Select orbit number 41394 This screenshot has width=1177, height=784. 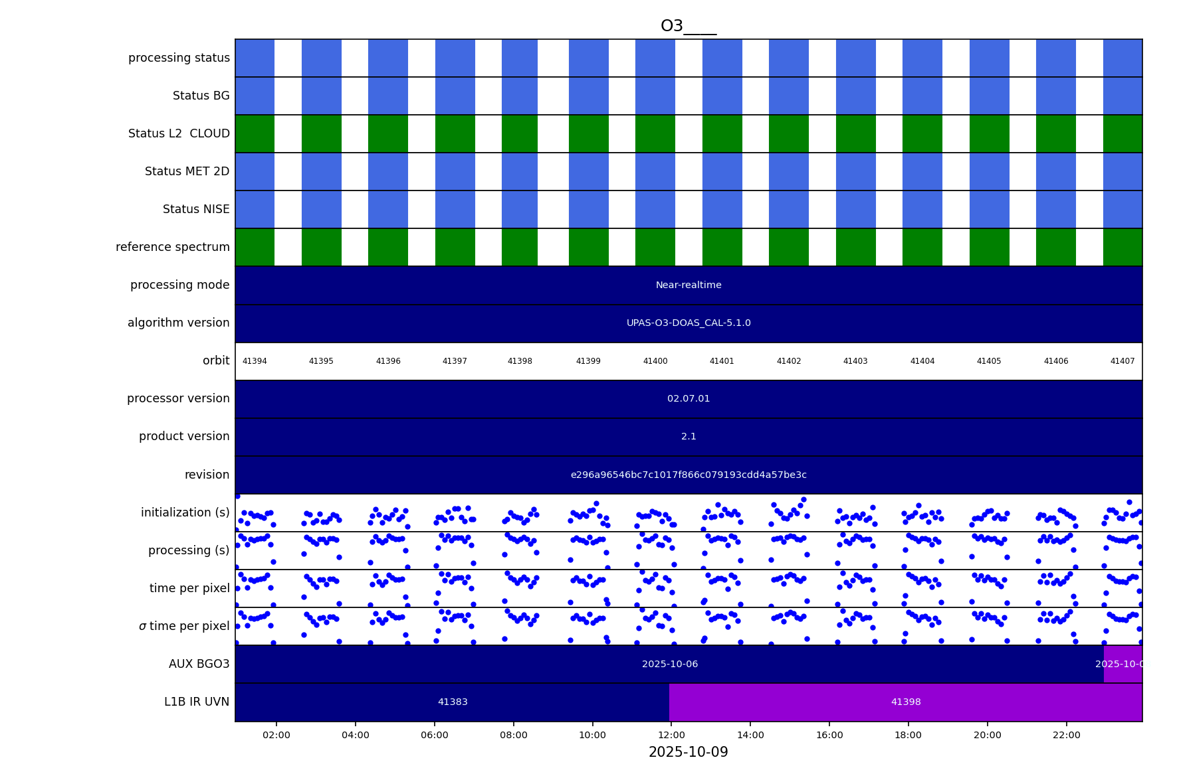coord(255,362)
